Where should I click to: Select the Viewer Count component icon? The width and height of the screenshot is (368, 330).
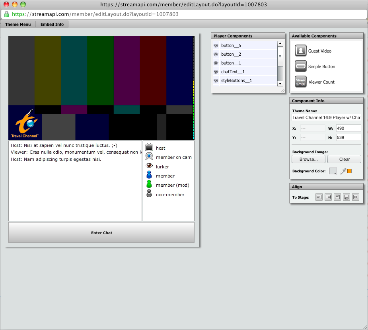pyautogui.click(x=301, y=82)
